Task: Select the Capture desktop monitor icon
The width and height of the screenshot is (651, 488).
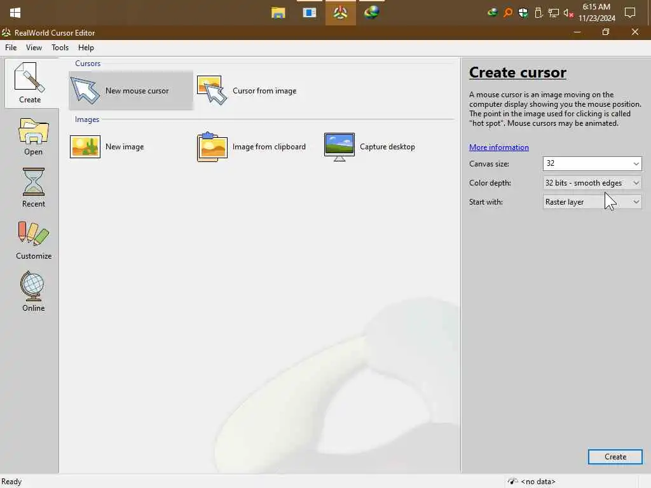Action: (x=339, y=147)
